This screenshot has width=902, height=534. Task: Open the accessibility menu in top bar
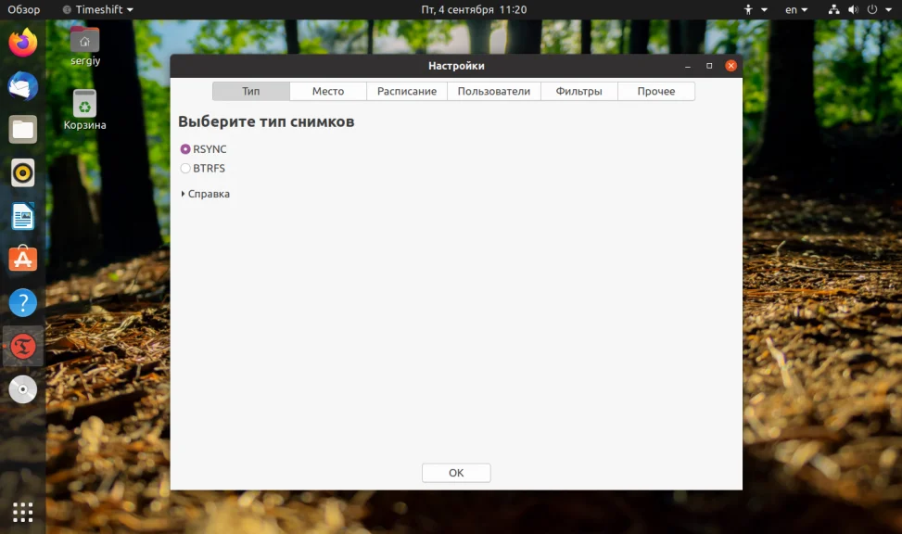pos(756,10)
